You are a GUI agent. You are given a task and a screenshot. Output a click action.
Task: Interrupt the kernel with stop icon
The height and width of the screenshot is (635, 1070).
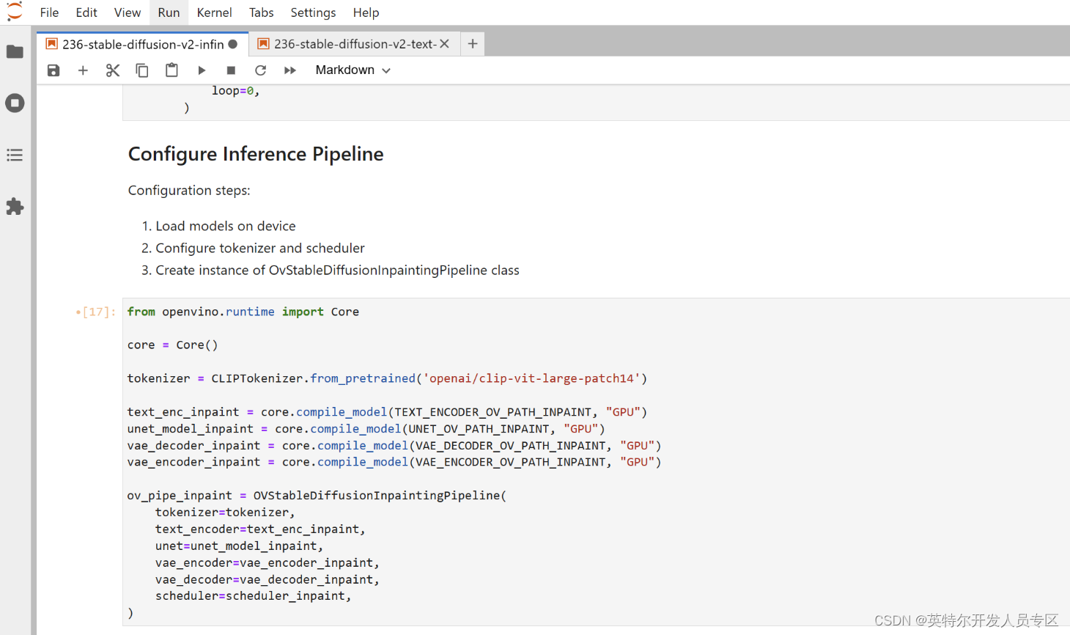231,70
